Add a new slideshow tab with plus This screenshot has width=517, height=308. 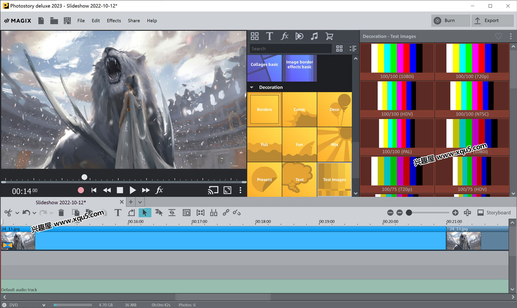pos(131,202)
